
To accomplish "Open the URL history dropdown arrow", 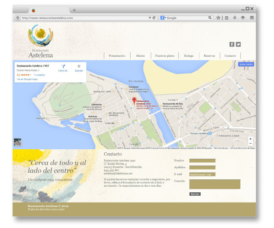I will tap(150, 18).
